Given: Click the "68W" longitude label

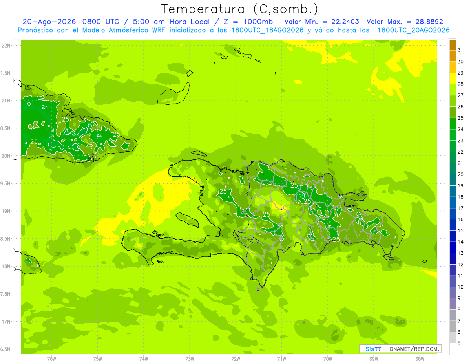Looking at the screenshot, I should pyautogui.click(x=420, y=359).
